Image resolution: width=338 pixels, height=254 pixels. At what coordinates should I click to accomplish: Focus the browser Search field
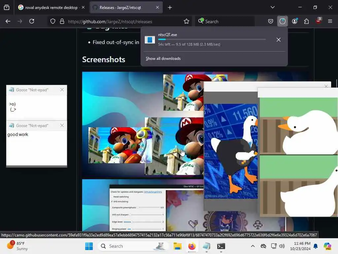click(x=225, y=21)
